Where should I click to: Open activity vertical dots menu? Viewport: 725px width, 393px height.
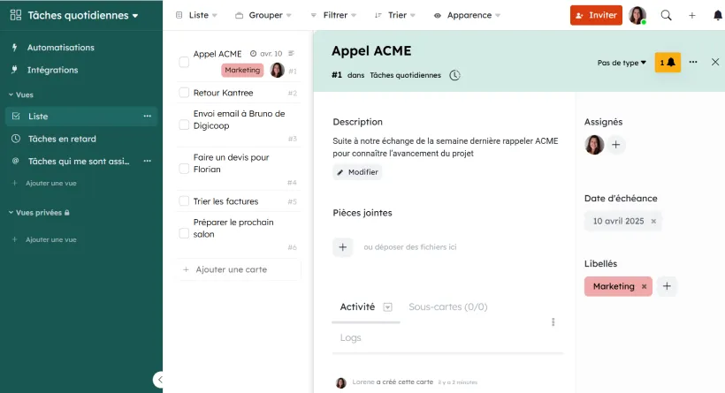click(x=553, y=321)
